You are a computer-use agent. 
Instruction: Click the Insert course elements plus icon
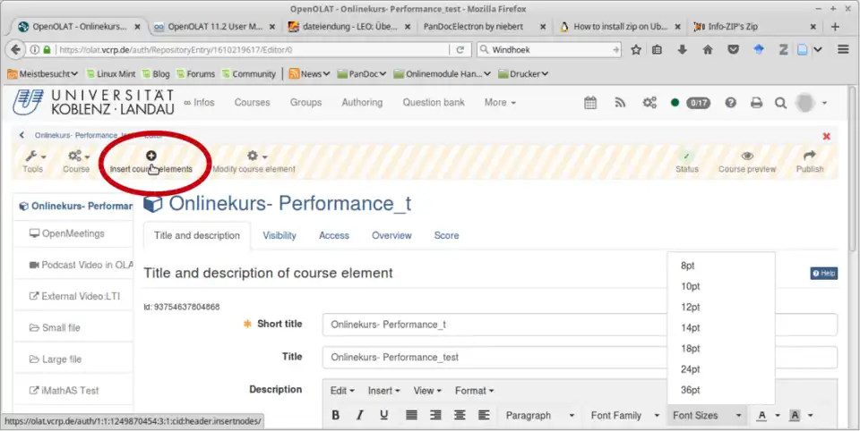150,156
